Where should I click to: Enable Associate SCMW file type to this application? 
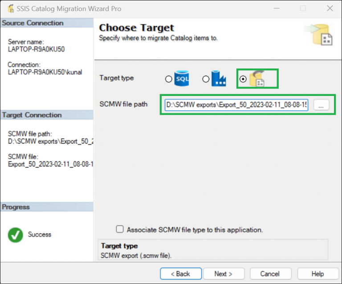pos(120,229)
